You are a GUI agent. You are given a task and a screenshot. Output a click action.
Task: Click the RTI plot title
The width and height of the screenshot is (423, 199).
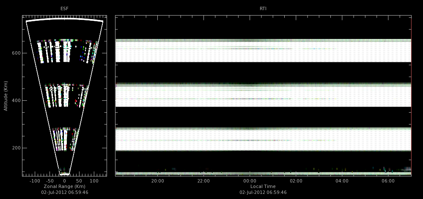point(263,8)
